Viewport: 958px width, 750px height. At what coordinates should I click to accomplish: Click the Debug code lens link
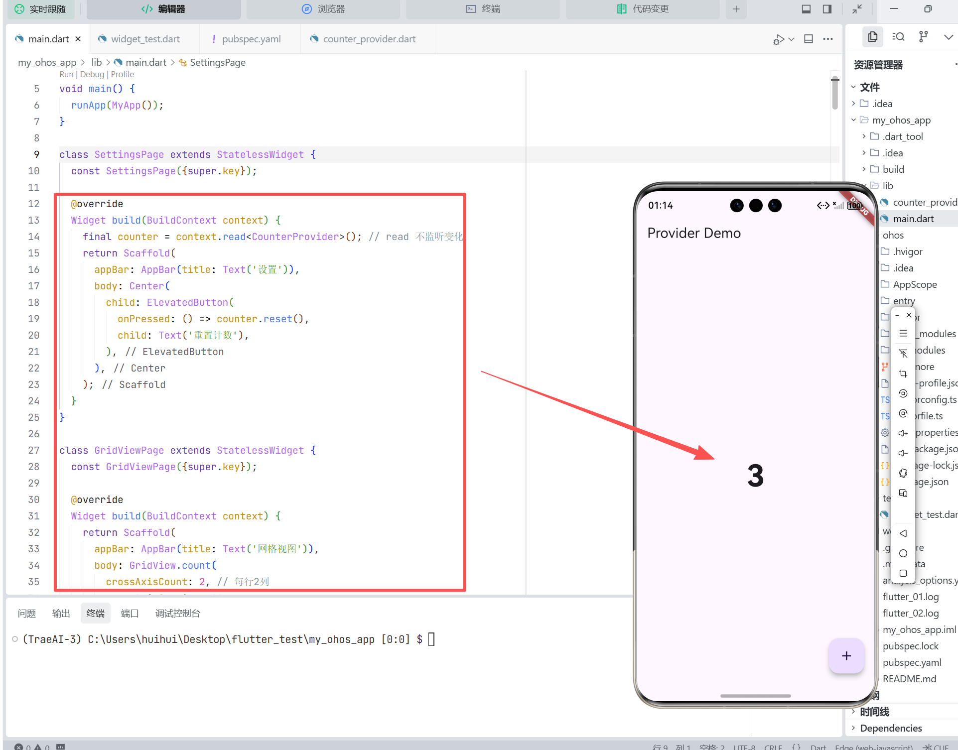92,74
